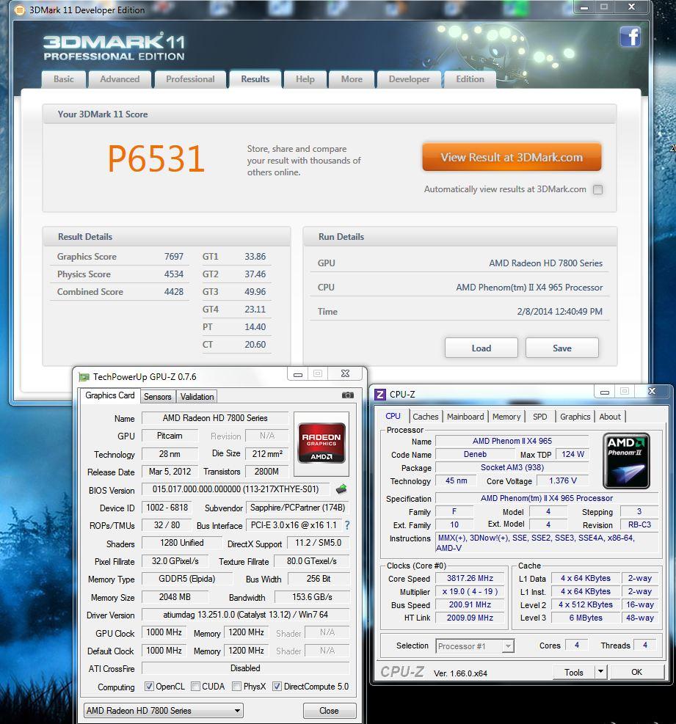Screen dimensions: 676x724
Task: Click the Driver Version field in GPU-Z
Action: point(245,615)
